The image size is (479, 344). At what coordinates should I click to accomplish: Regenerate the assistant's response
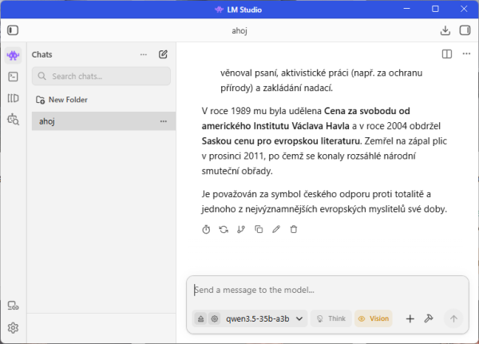tap(224, 230)
